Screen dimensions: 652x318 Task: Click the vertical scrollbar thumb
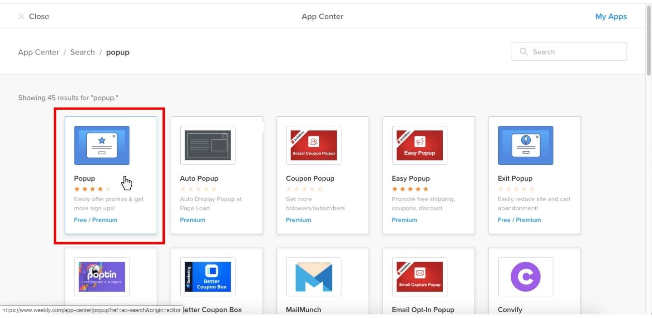pos(648,40)
